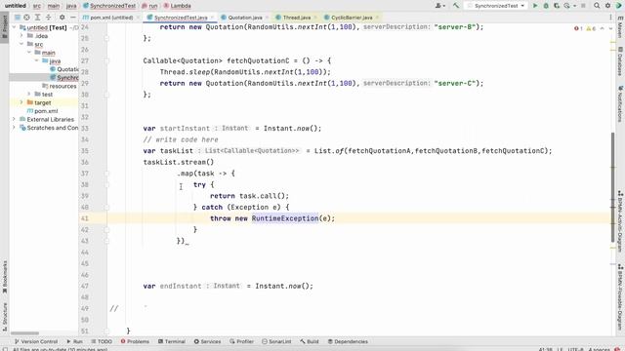Expand the test folder
625x351 pixels.
(29, 95)
